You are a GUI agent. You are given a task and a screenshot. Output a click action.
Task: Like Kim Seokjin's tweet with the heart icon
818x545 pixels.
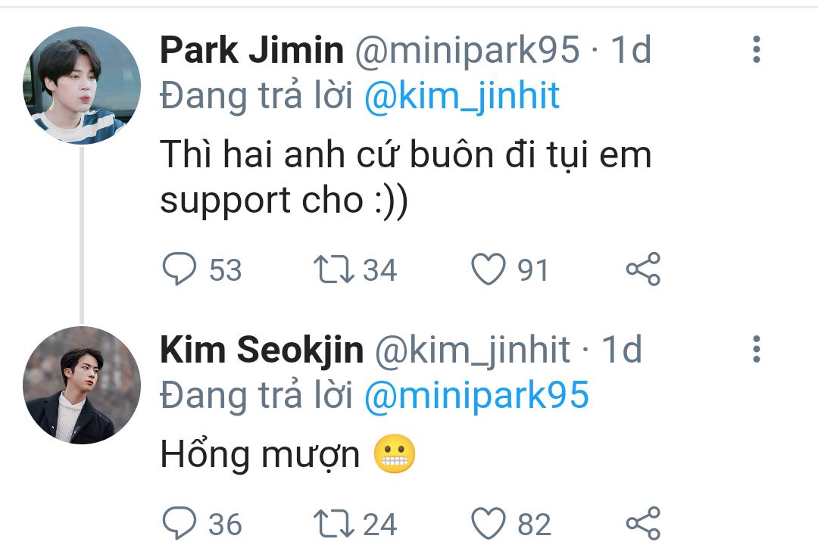[489, 523]
